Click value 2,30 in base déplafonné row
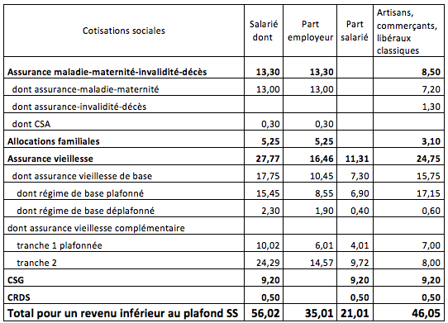This screenshot has height=323, width=448. point(270,211)
